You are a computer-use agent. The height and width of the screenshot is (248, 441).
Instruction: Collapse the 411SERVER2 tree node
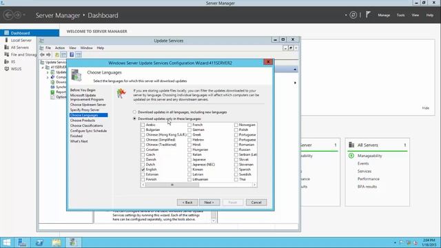43,68
